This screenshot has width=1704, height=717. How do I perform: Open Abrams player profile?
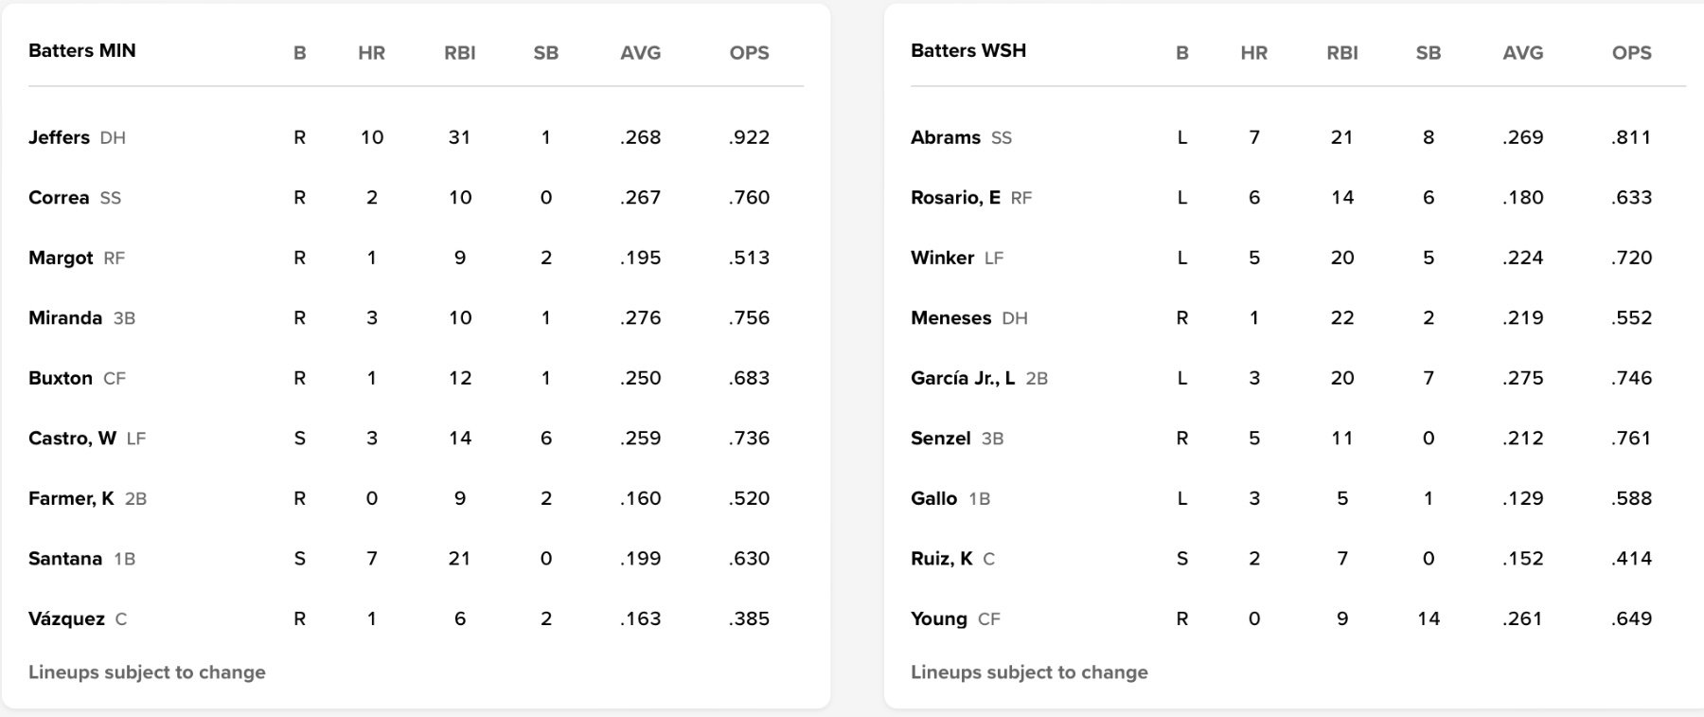tap(945, 137)
